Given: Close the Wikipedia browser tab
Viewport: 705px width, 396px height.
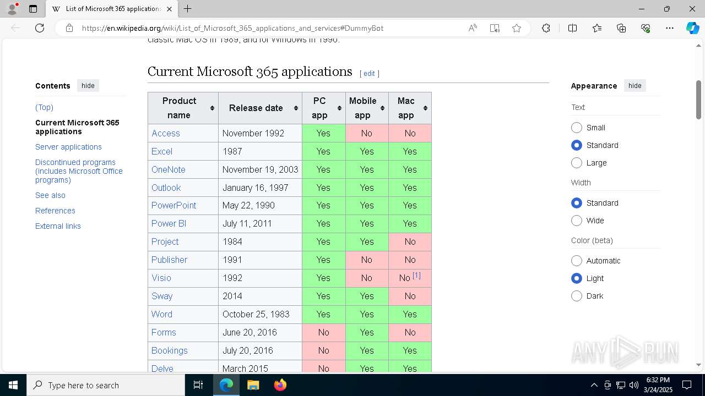Looking at the screenshot, I should (x=169, y=9).
